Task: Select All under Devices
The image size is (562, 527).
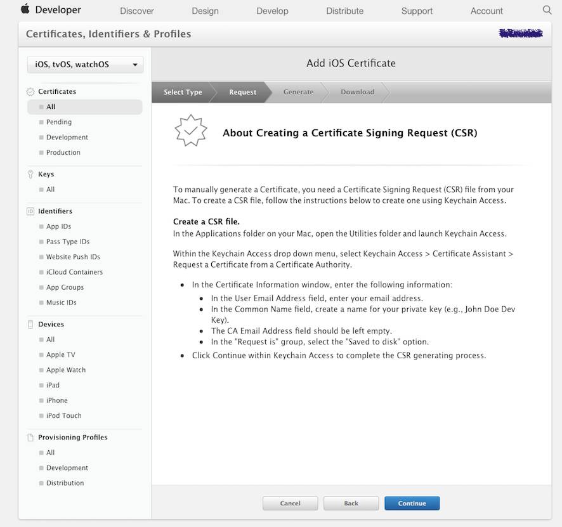Action: pos(50,340)
